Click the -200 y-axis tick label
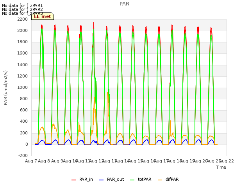Viewport: 250px width, 187px height. tap(23, 156)
